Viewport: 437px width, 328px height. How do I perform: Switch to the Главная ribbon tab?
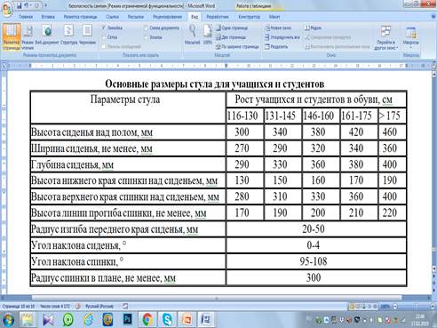tap(26, 17)
